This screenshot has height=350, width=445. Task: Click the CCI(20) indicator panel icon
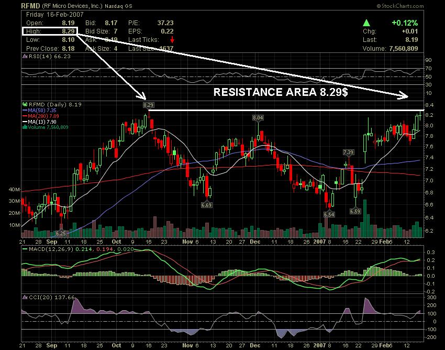[x=25, y=298]
